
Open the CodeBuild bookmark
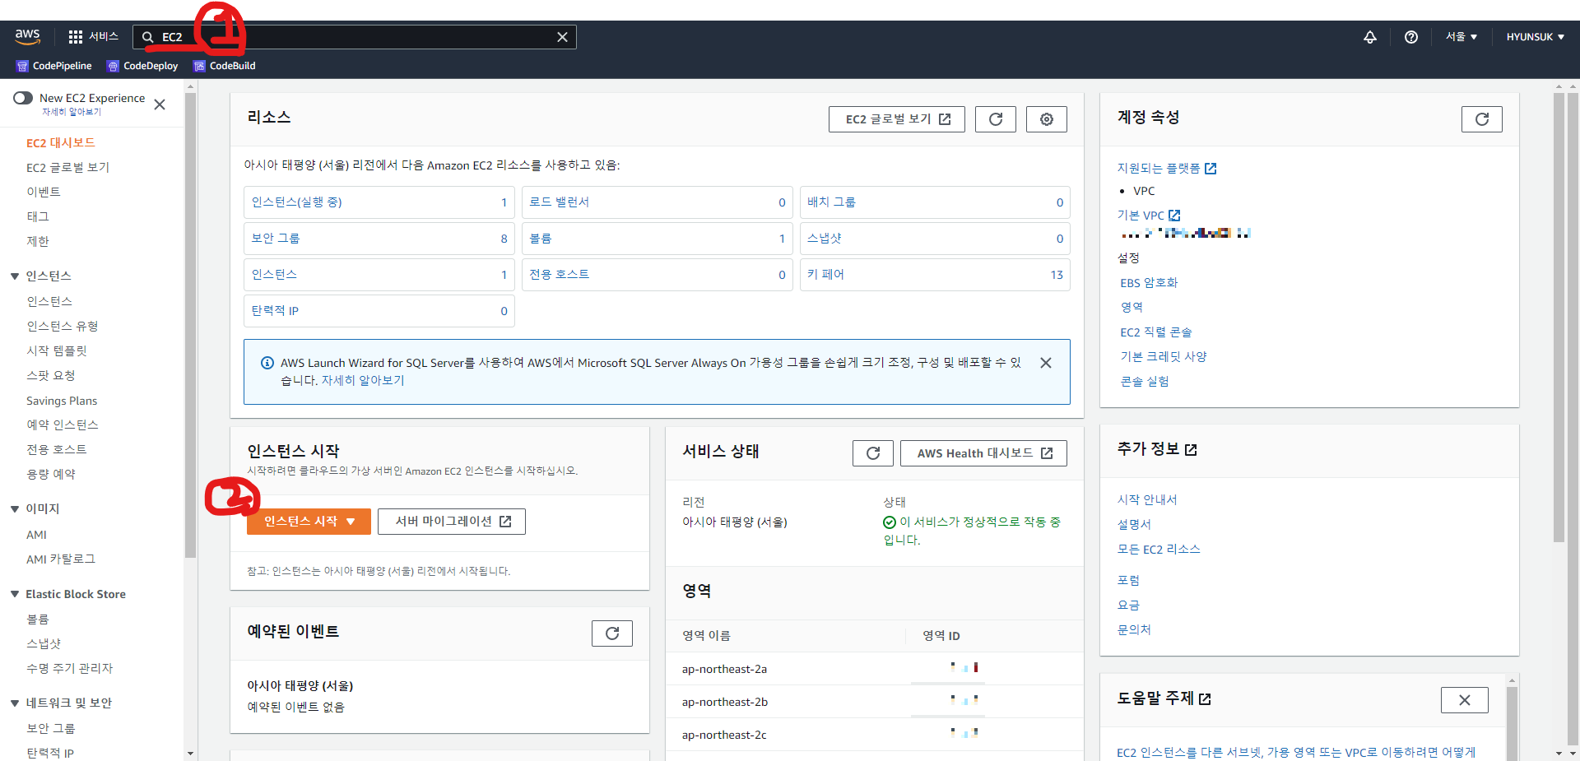tap(224, 66)
